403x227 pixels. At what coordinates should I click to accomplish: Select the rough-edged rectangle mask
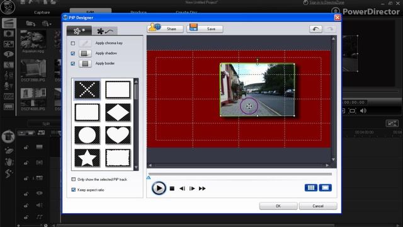tap(118, 158)
